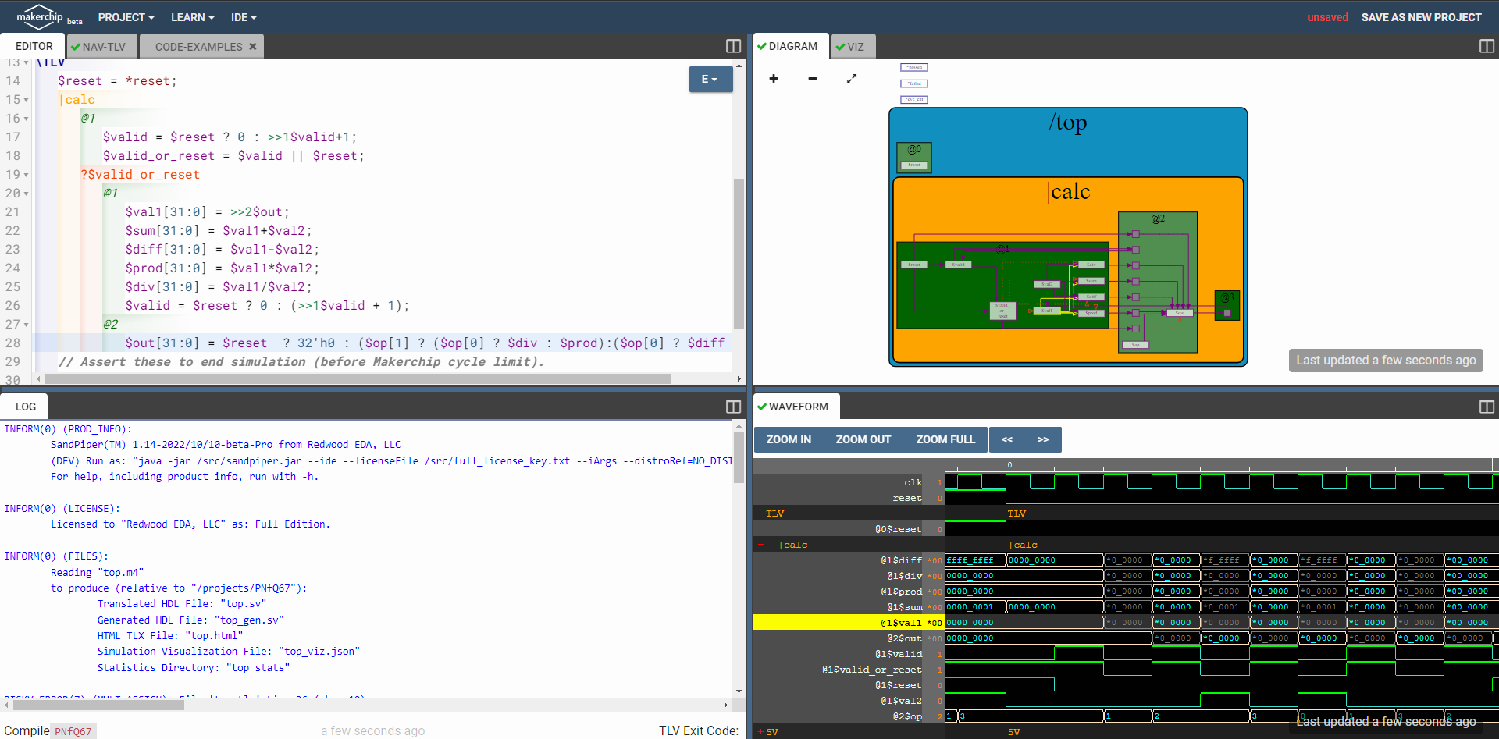Zoom out of the diagram with minus icon
Screen dimensions: 1499x739
(812, 79)
